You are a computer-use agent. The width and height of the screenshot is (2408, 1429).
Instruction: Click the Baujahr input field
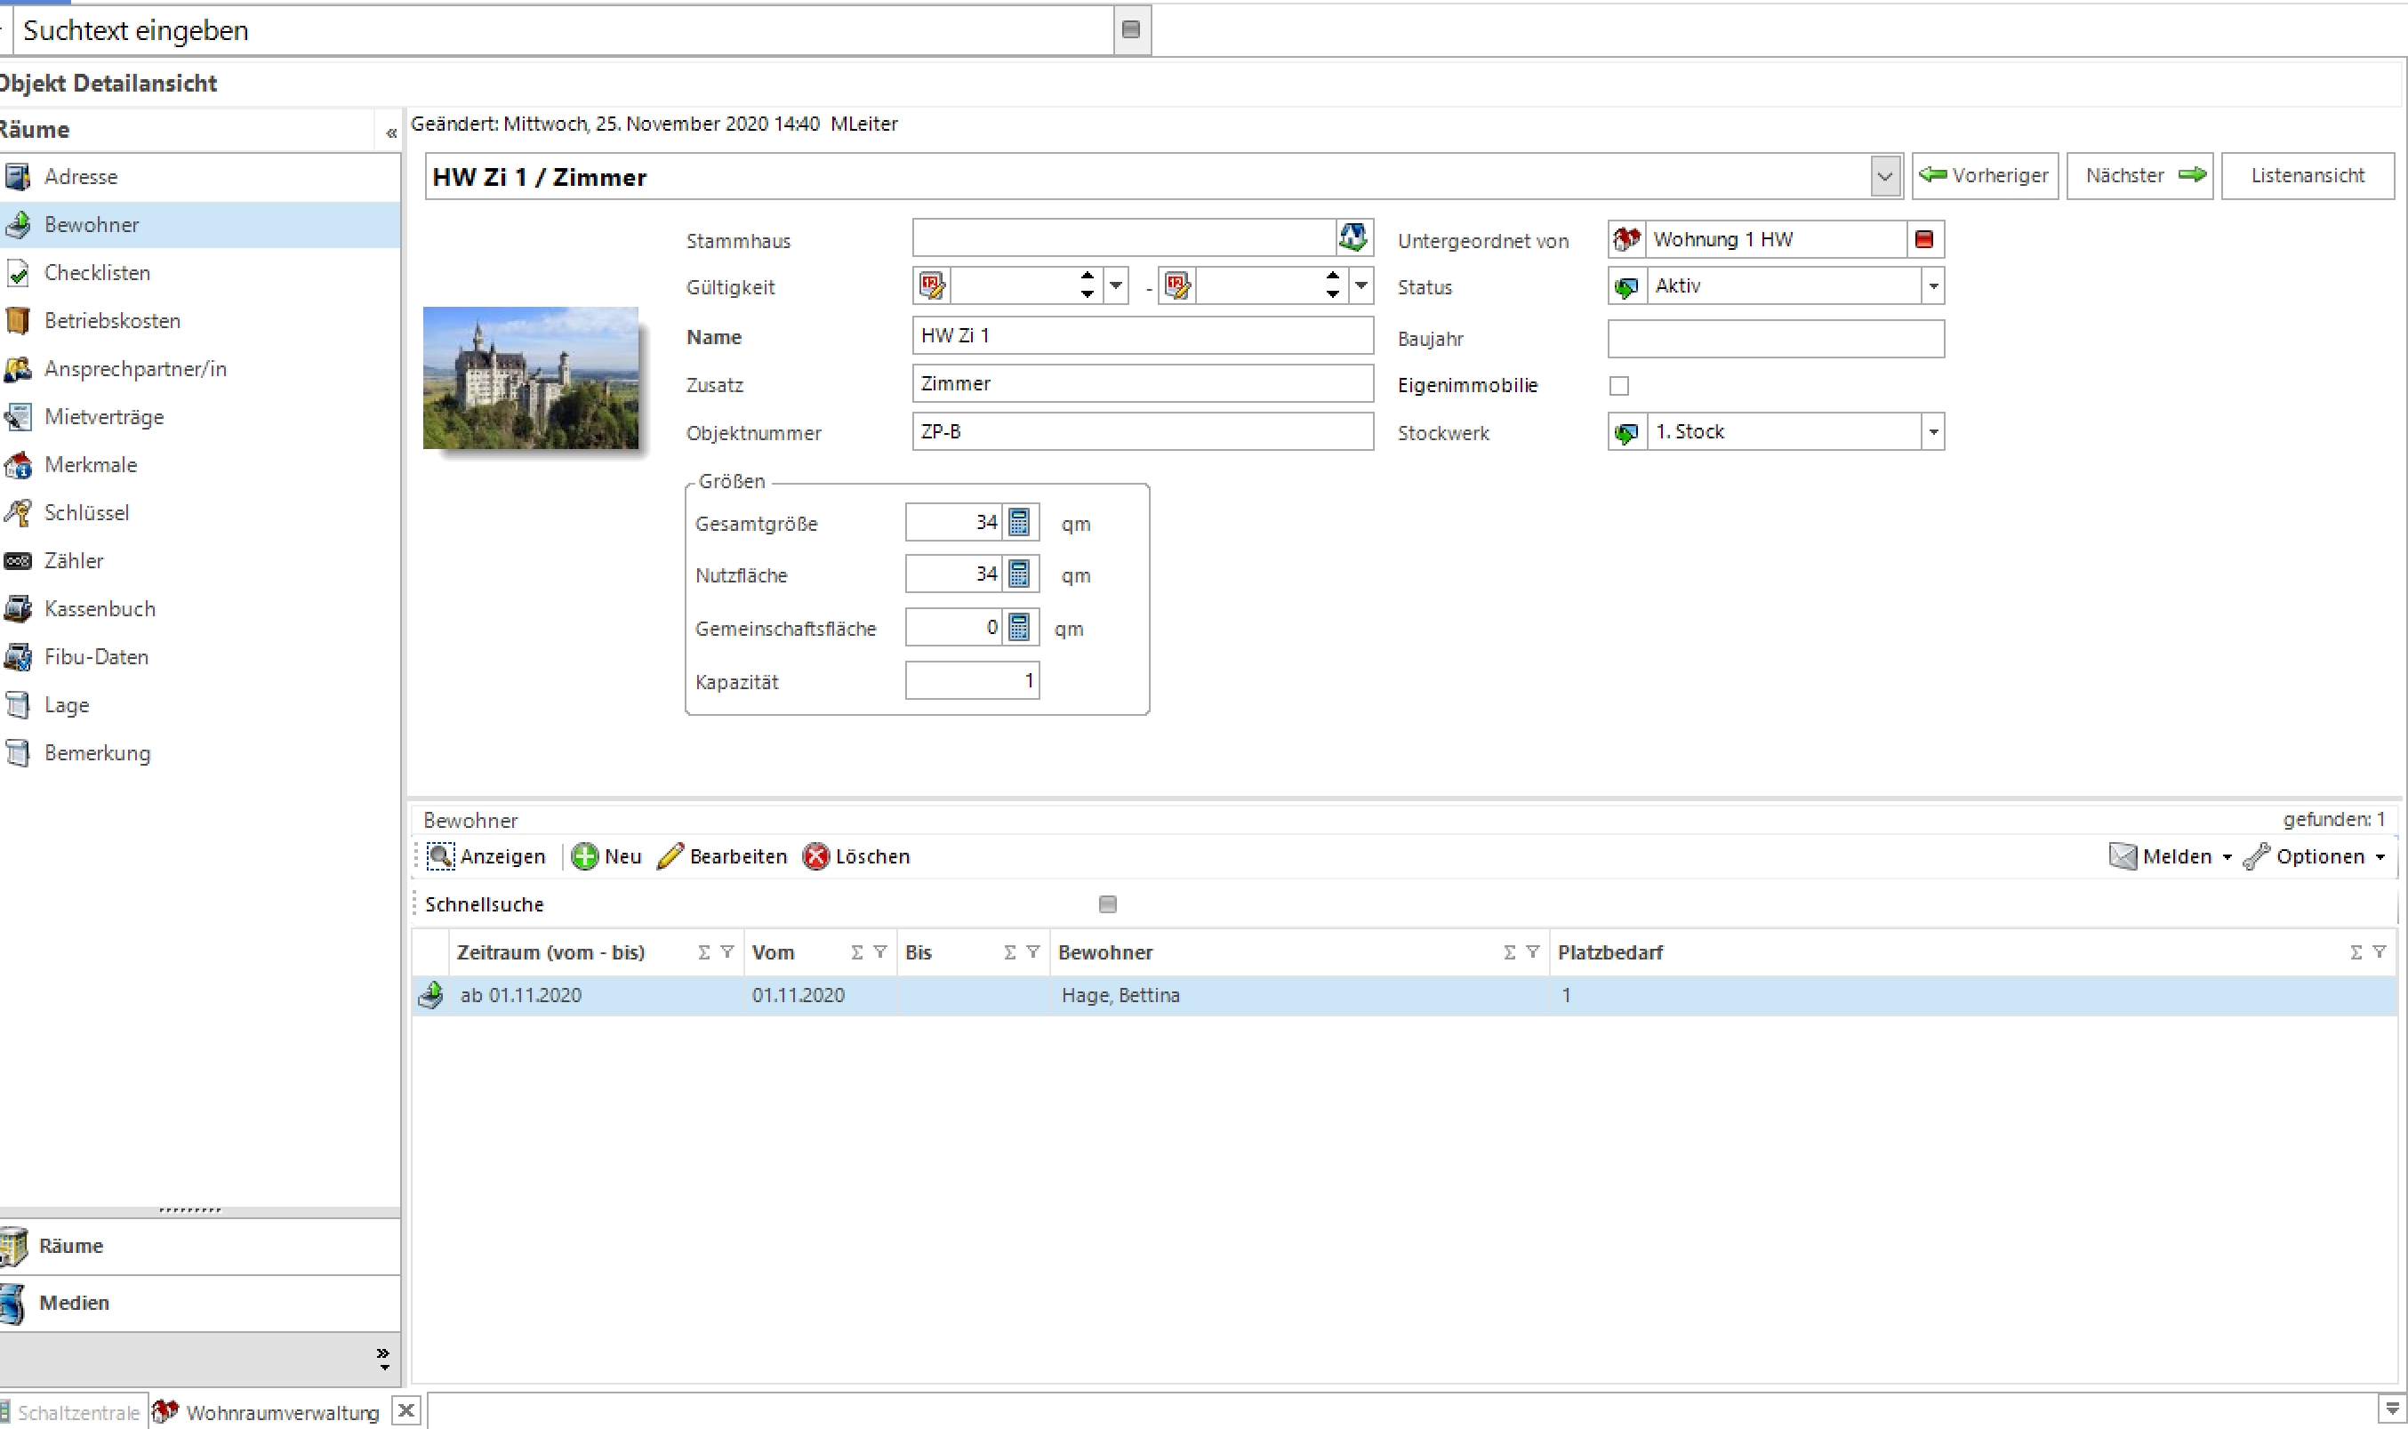pos(1776,339)
